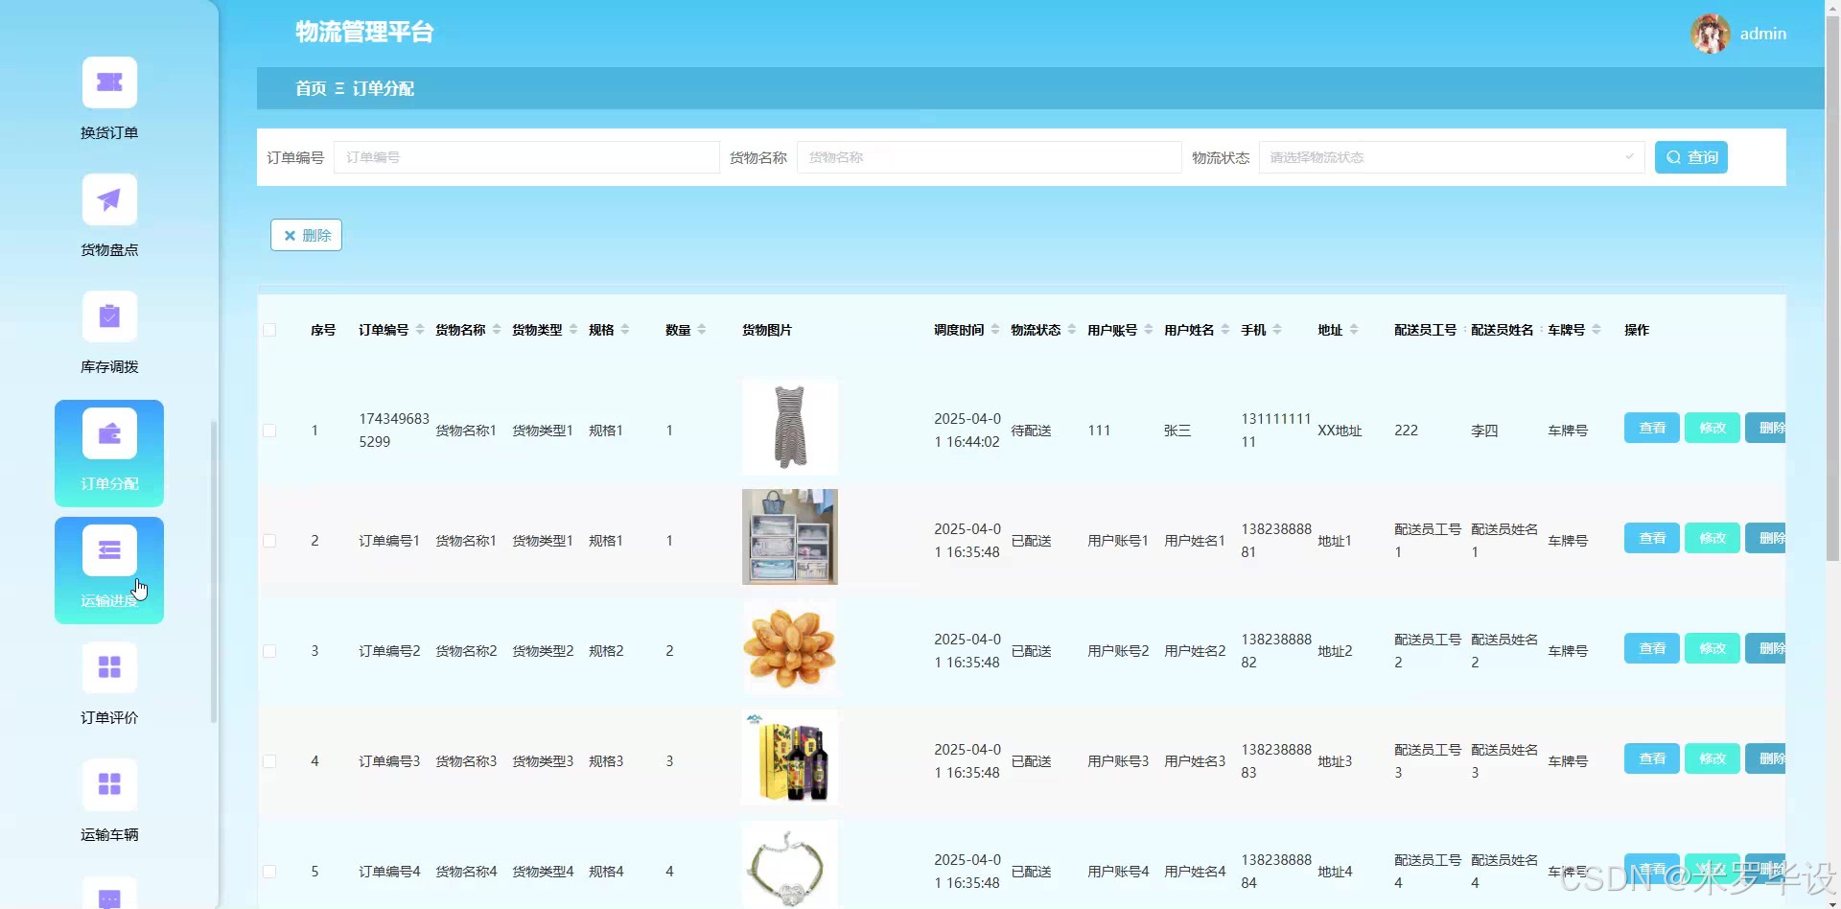View details of order 1743496835299
Screen dimensions: 1841x909
click(x=1652, y=428)
